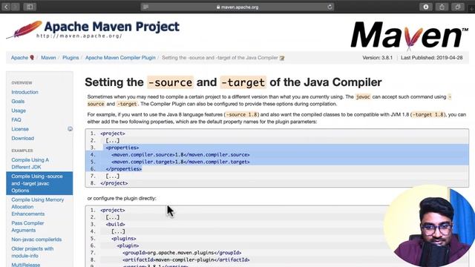The image size is (475, 267).
Task: Click the Apache feather logo
Action: tap(24, 30)
